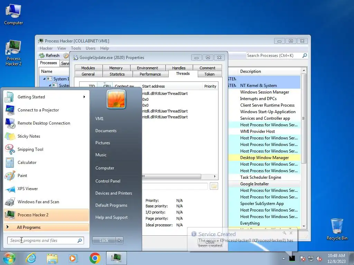
Task: Click the Start address column header
Action: click(x=171, y=86)
